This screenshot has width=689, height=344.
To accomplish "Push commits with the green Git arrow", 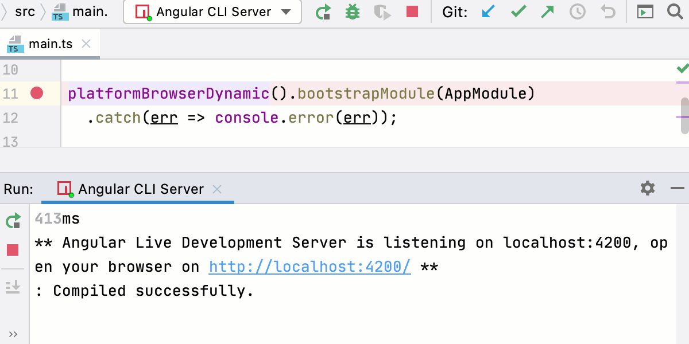I will point(548,12).
